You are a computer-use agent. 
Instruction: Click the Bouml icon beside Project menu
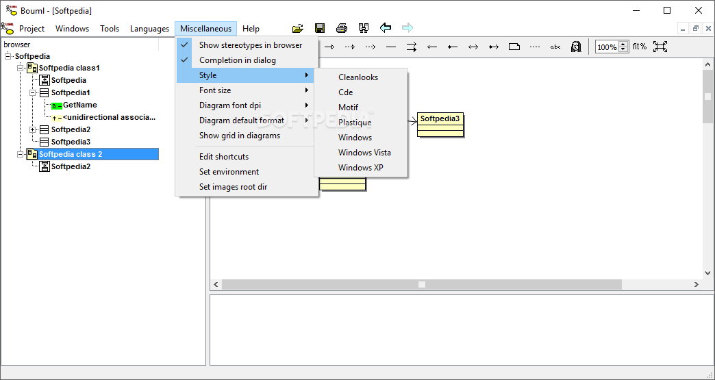[8, 28]
